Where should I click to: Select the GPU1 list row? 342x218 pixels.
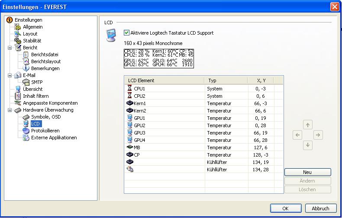coord(204,118)
